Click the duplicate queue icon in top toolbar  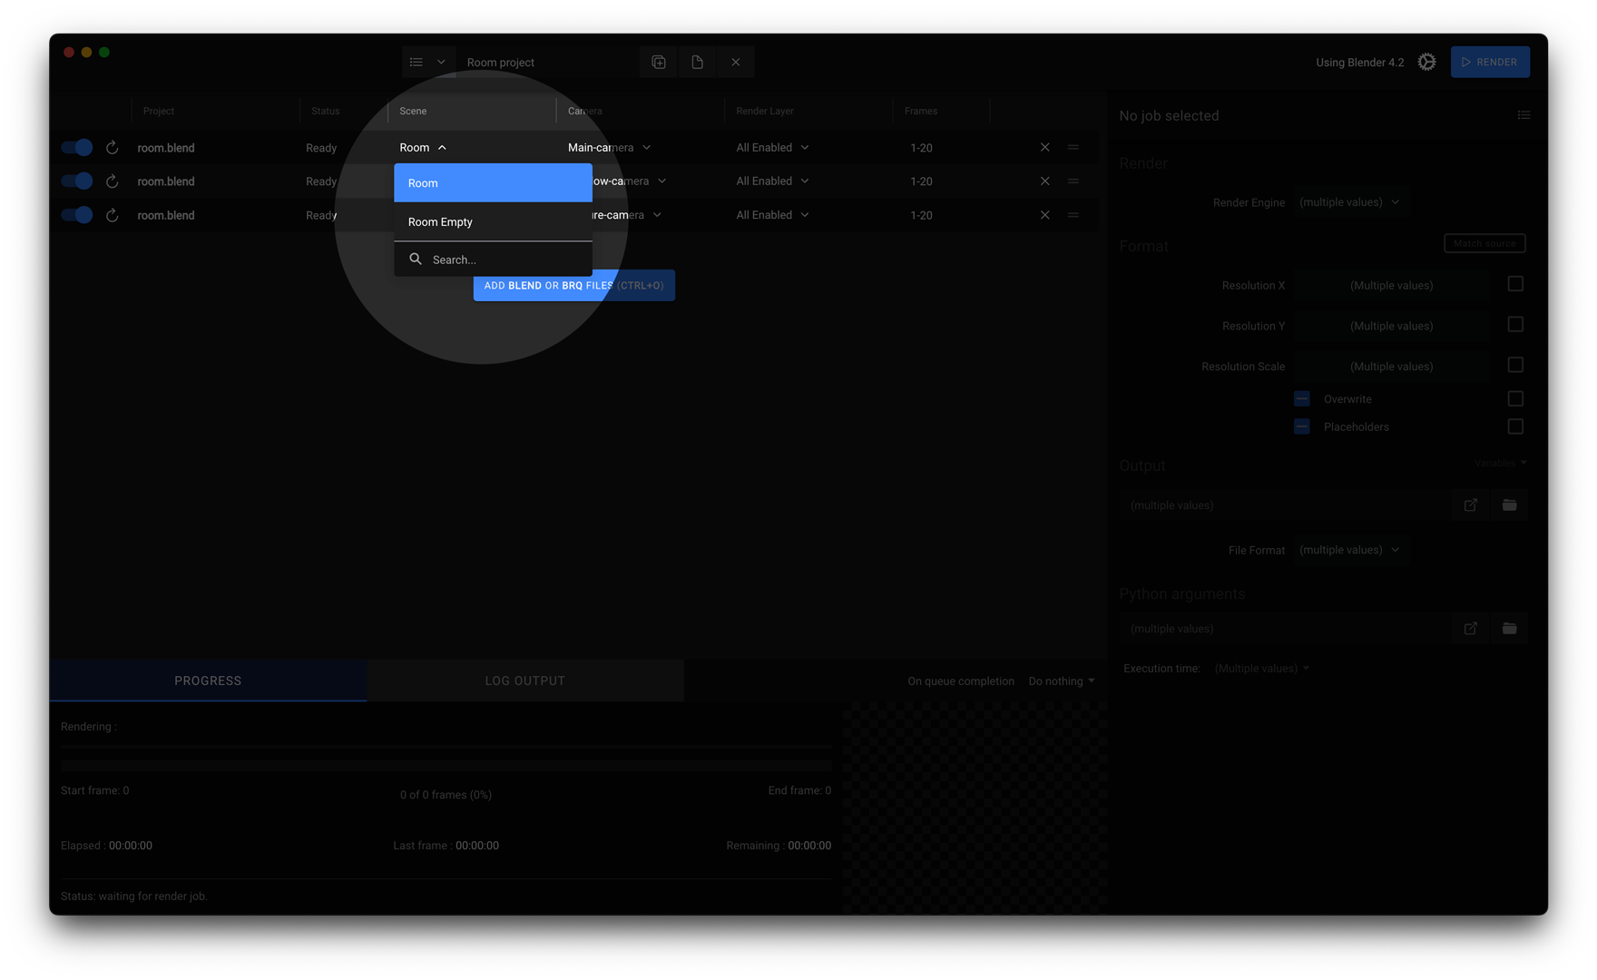659,62
